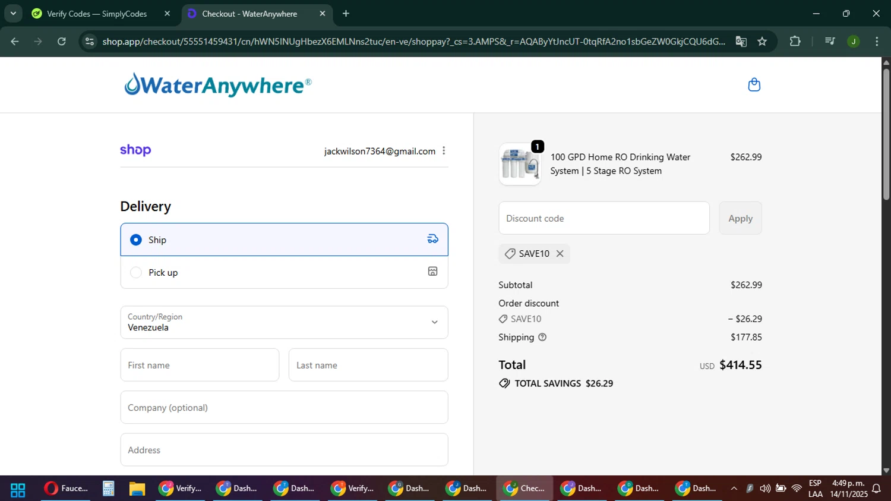Open Chrome's three-dot menu
The image size is (891, 501).
pos(877,42)
